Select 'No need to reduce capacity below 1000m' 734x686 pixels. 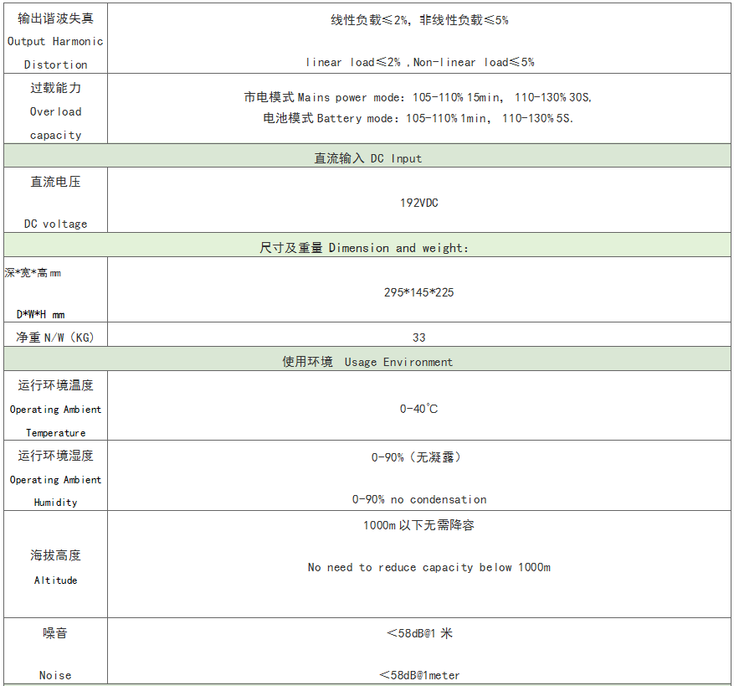point(429,567)
